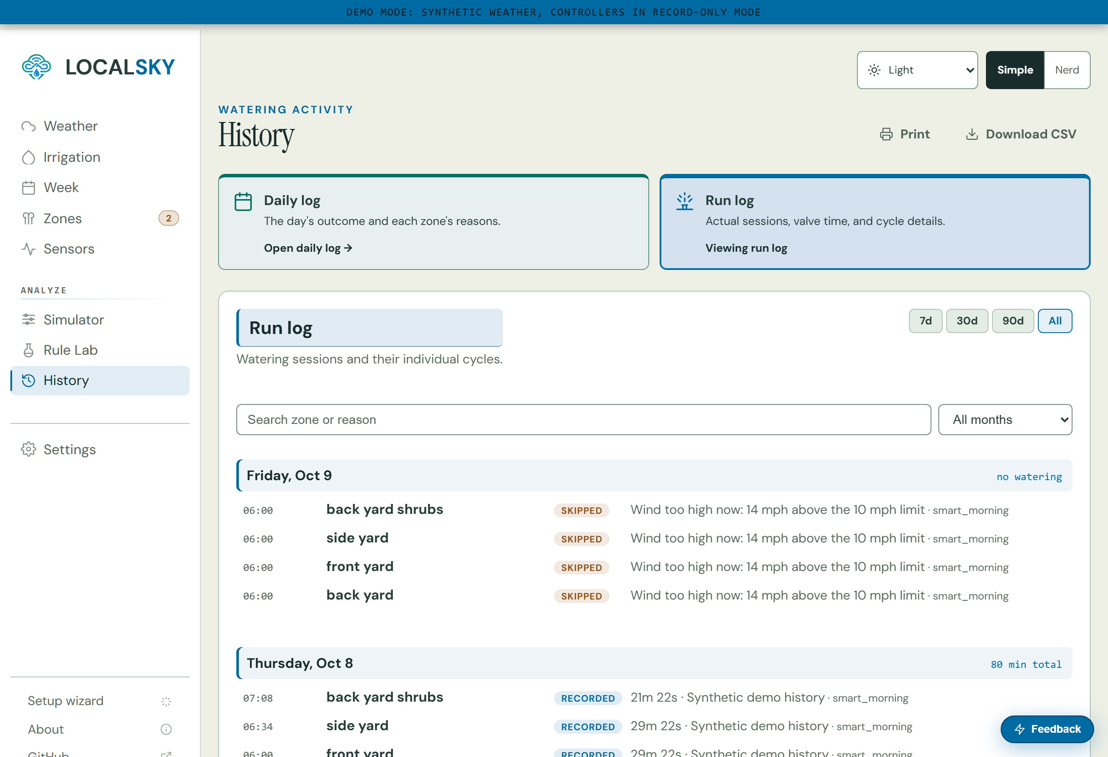Open Irrigation in the sidebar
1108x757 pixels.
100,157
